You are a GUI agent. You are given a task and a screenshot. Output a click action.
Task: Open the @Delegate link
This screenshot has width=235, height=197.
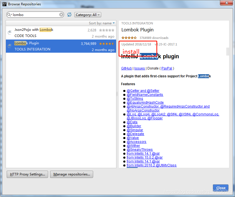(x=135, y=134)
